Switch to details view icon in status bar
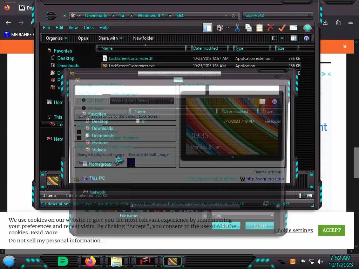The height and width of the screenshot is (269, 359). [302, 195]
